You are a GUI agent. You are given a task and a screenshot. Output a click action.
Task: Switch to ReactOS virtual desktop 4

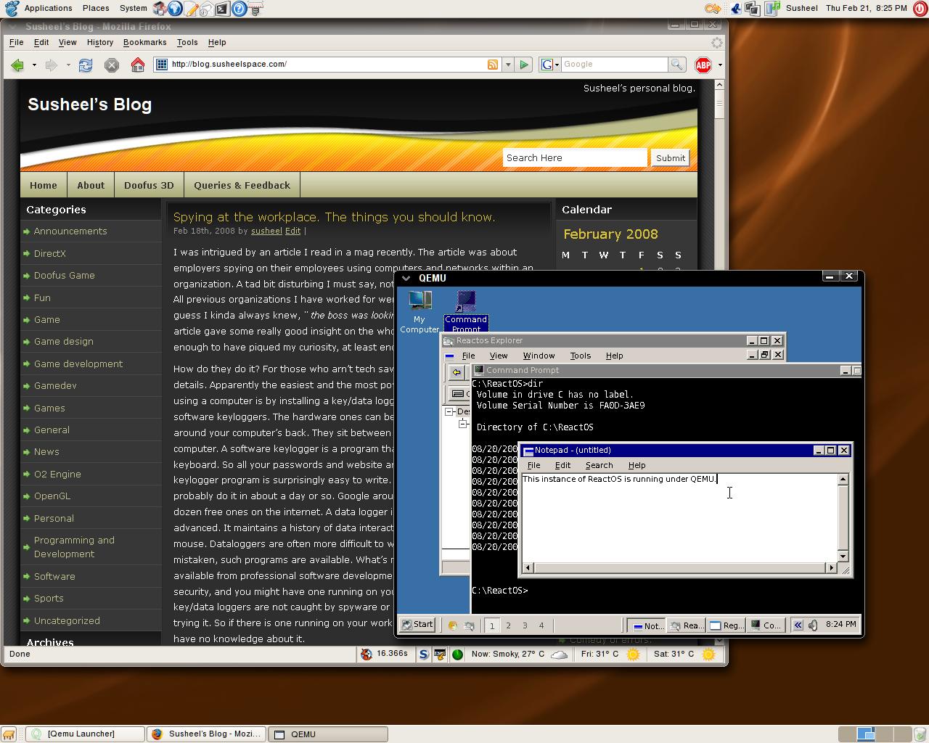[x=541, y=625]
